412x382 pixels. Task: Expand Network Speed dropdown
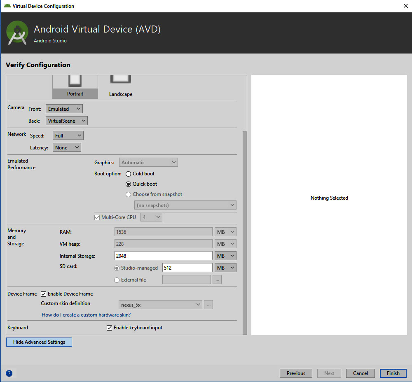click(x=68, y=136)
